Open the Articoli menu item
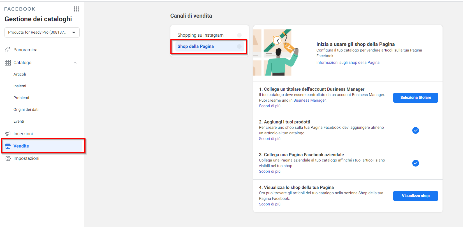Viewport: 463px width, 227px height. [x=20, y=74]
